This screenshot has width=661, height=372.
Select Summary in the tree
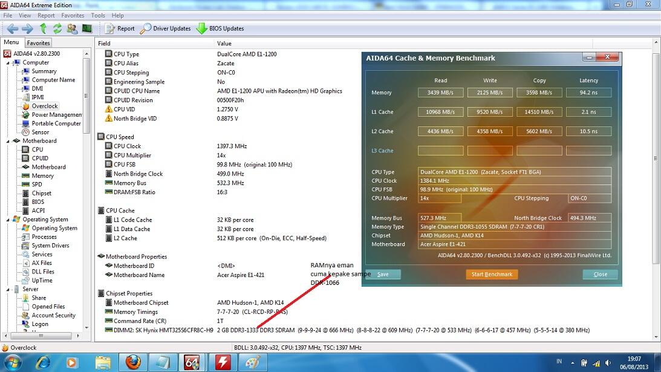pyautogui.click(x=44, y=71)
